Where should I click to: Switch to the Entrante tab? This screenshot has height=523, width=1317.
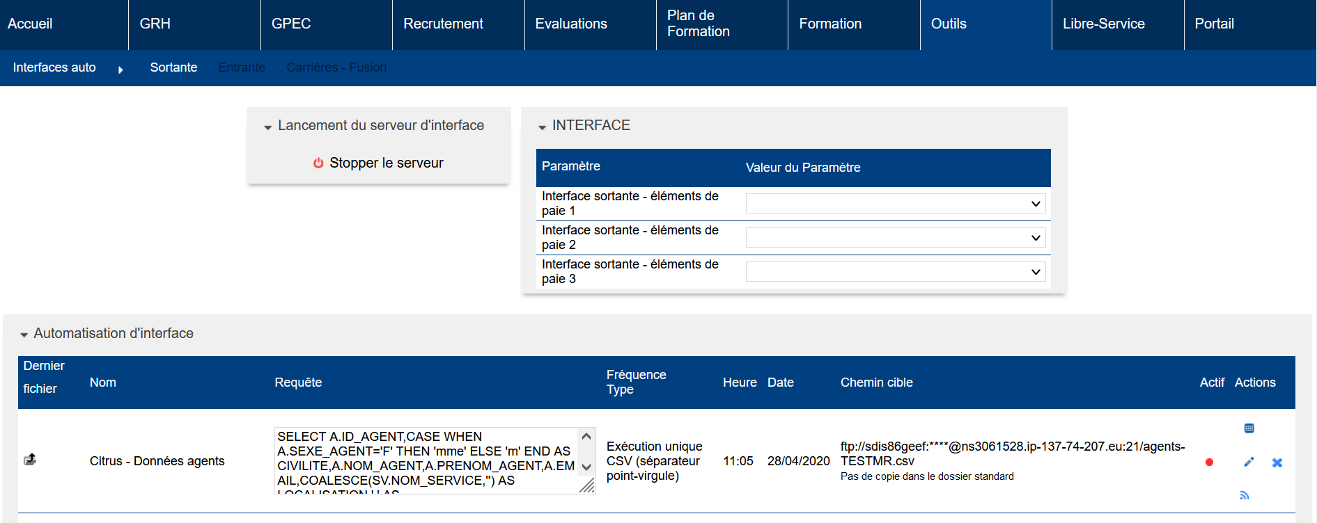coord(242,67)
